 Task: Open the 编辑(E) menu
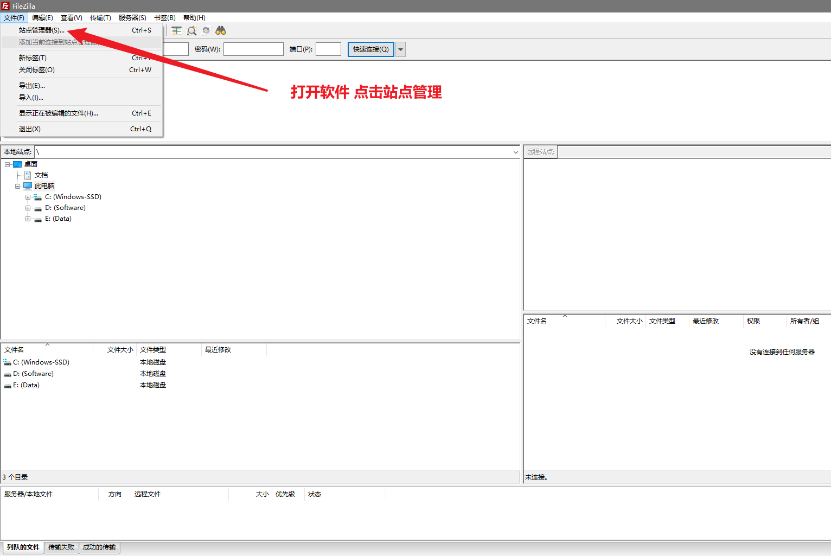42,18
